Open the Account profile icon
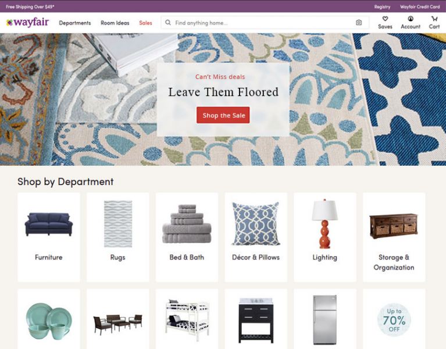 click(411, 19)
